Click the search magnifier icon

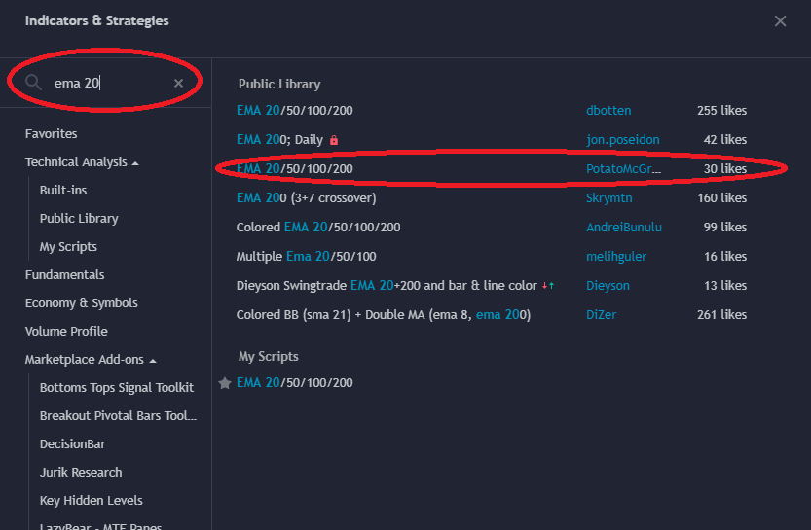coord(35,83)
